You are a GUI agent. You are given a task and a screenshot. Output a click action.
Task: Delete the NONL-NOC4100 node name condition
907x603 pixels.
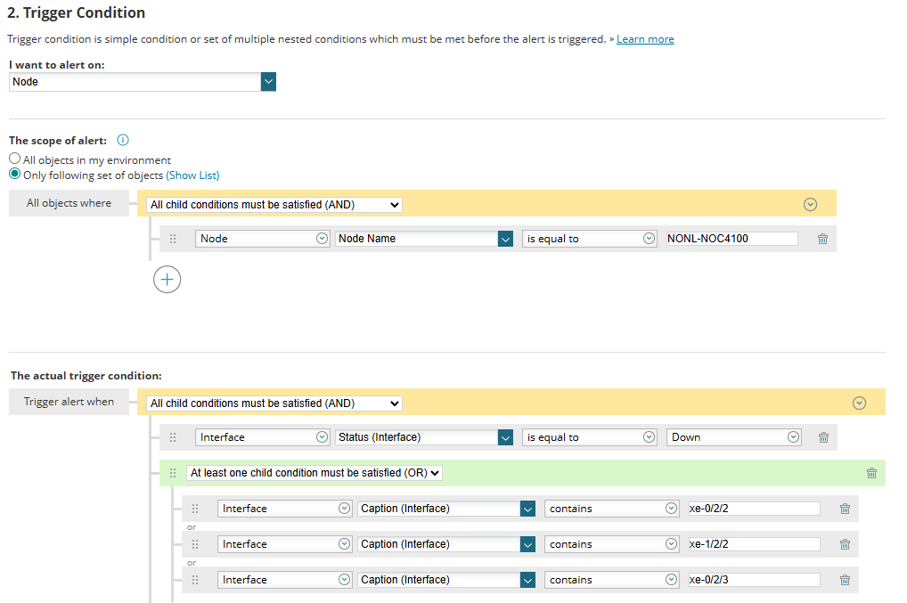pos(822,239)
